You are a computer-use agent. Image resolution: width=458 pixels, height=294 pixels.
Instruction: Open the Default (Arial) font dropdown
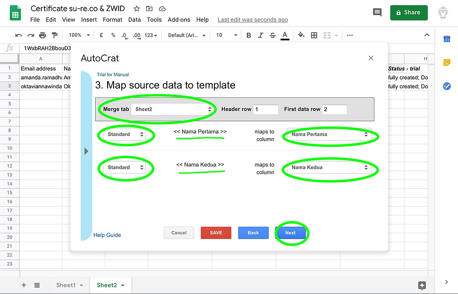point(187,35)
